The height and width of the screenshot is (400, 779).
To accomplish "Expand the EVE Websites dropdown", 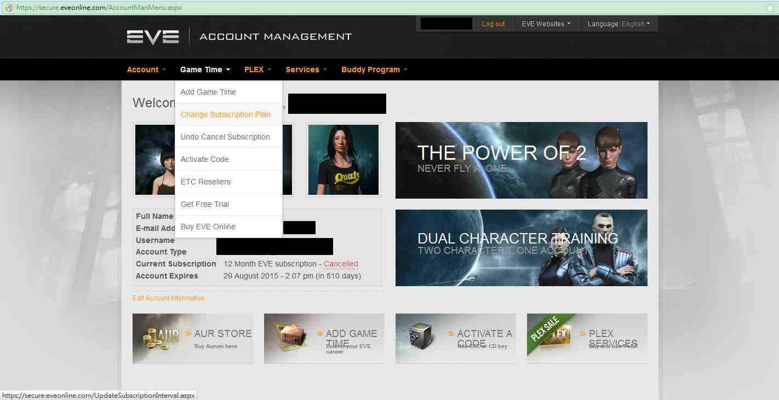I will point(546,24).
